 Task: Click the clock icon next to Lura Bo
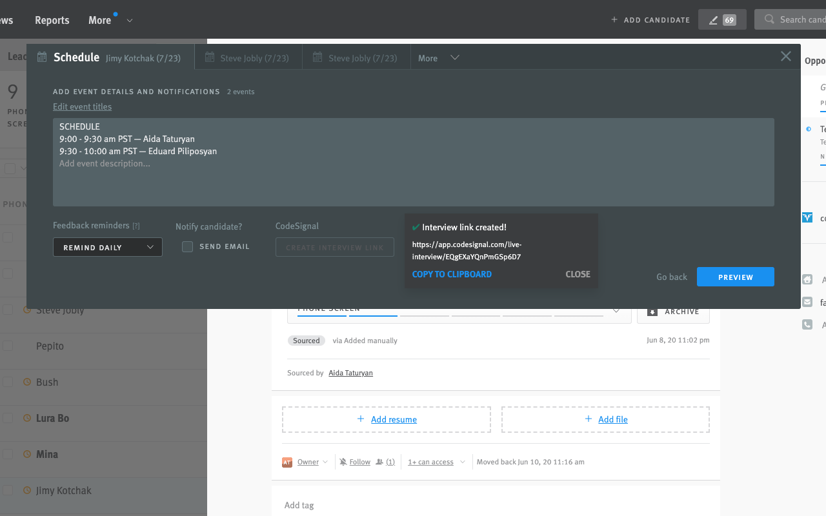click(27, 418)
